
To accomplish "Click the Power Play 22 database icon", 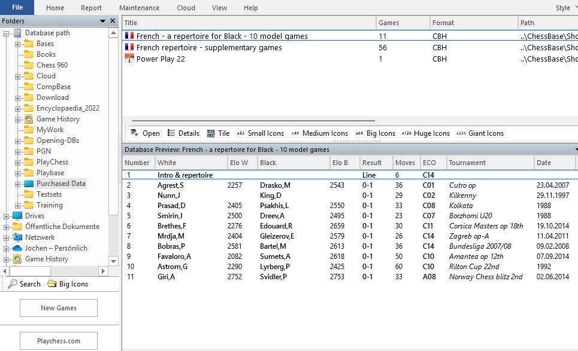I will tap(129, 59).
